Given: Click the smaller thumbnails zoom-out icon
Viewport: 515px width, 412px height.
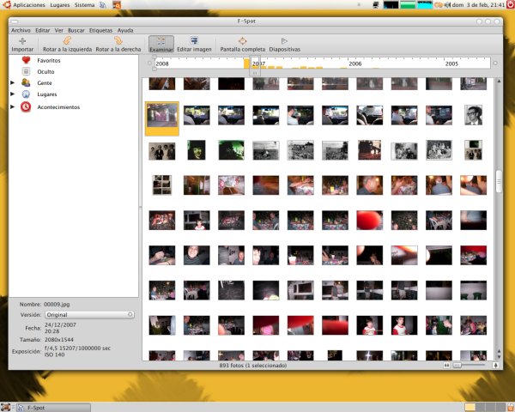Looking at the screenshot, I should 446,365.
